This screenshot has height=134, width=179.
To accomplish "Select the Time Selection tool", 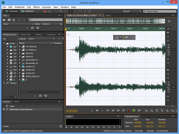I will 70,11.
